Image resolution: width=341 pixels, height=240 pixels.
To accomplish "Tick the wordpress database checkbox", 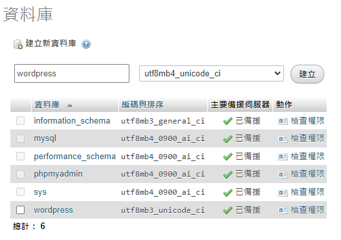I will [x=21, y=210].
